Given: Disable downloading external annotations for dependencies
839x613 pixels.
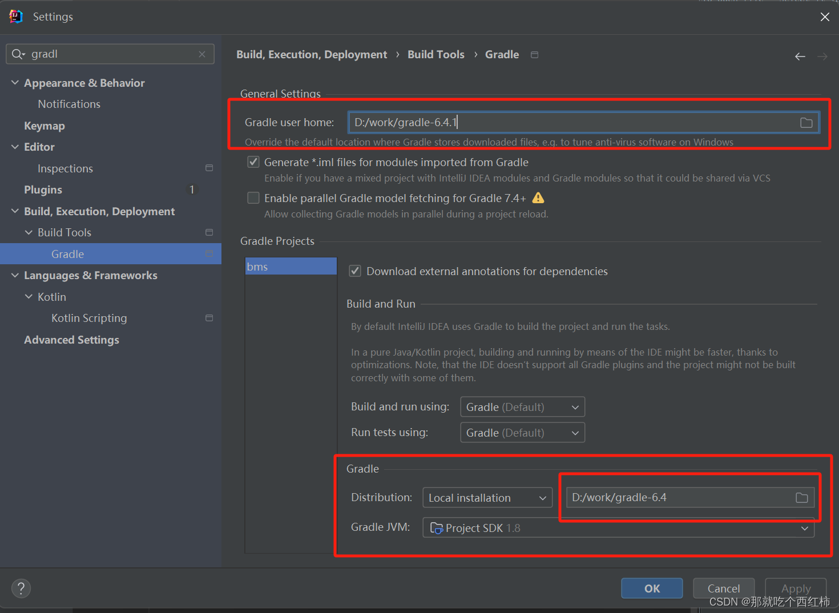Looking at the screenshot, I should point(354,271).
